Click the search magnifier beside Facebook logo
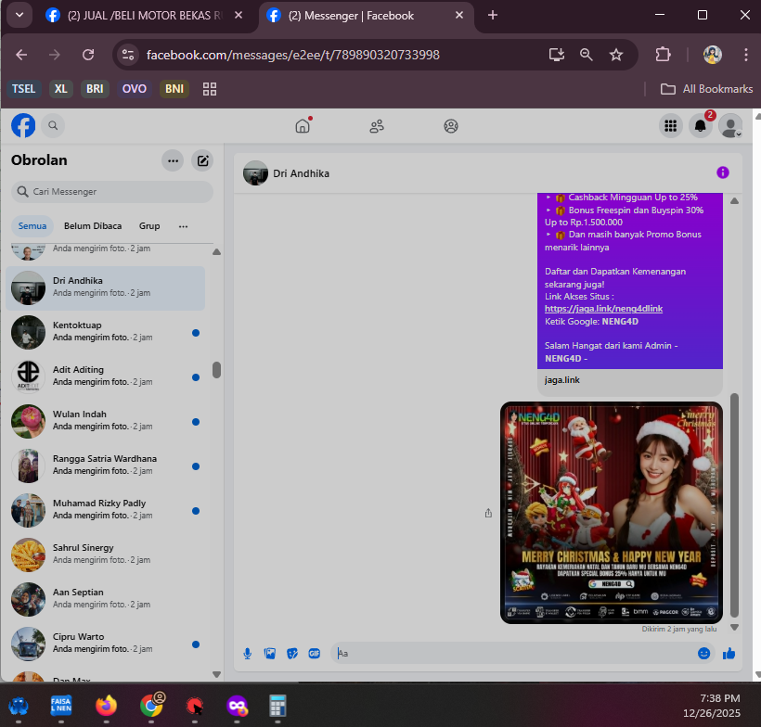This screenshot has height=727, width=761. (53, 125)
